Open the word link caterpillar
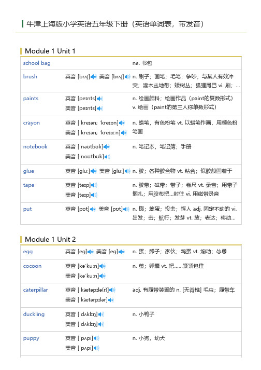Screen dimensions: 261x370 click(35, 290)
